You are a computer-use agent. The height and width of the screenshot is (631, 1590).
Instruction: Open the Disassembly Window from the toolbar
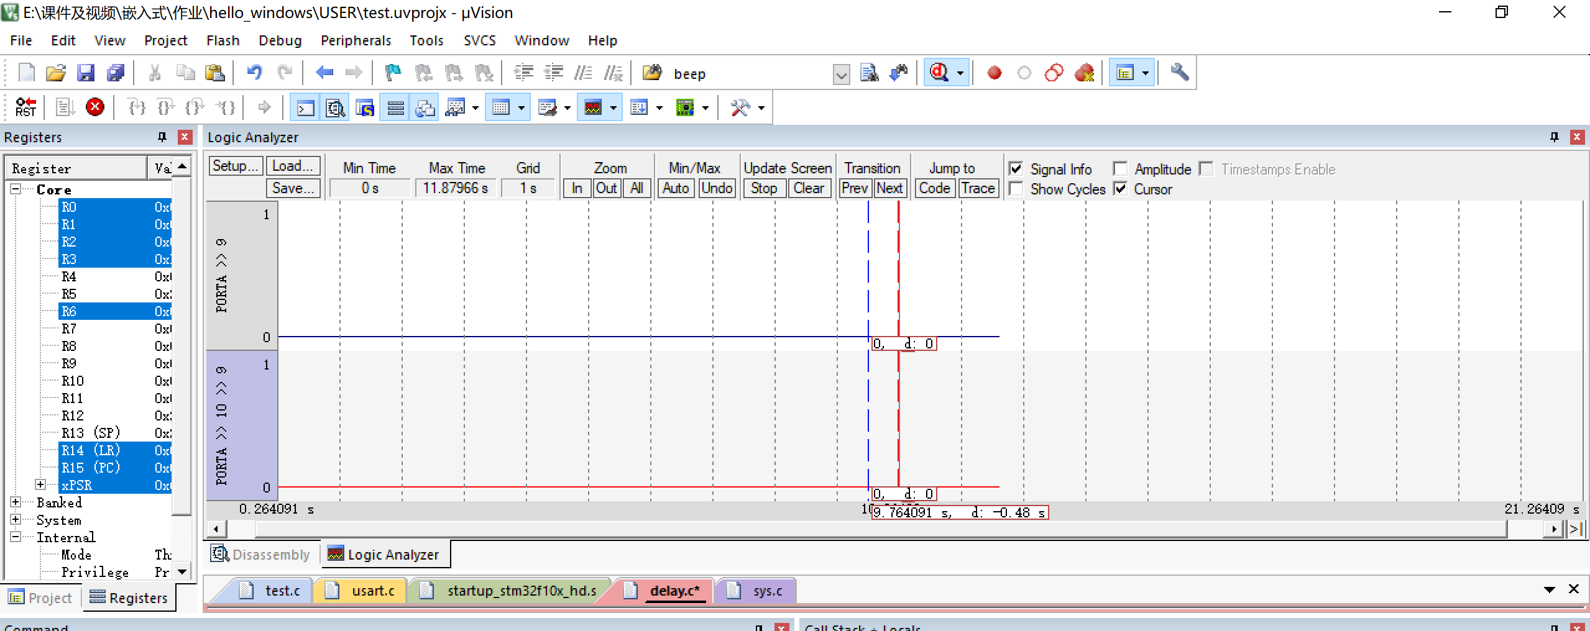(x=336, y=107)
